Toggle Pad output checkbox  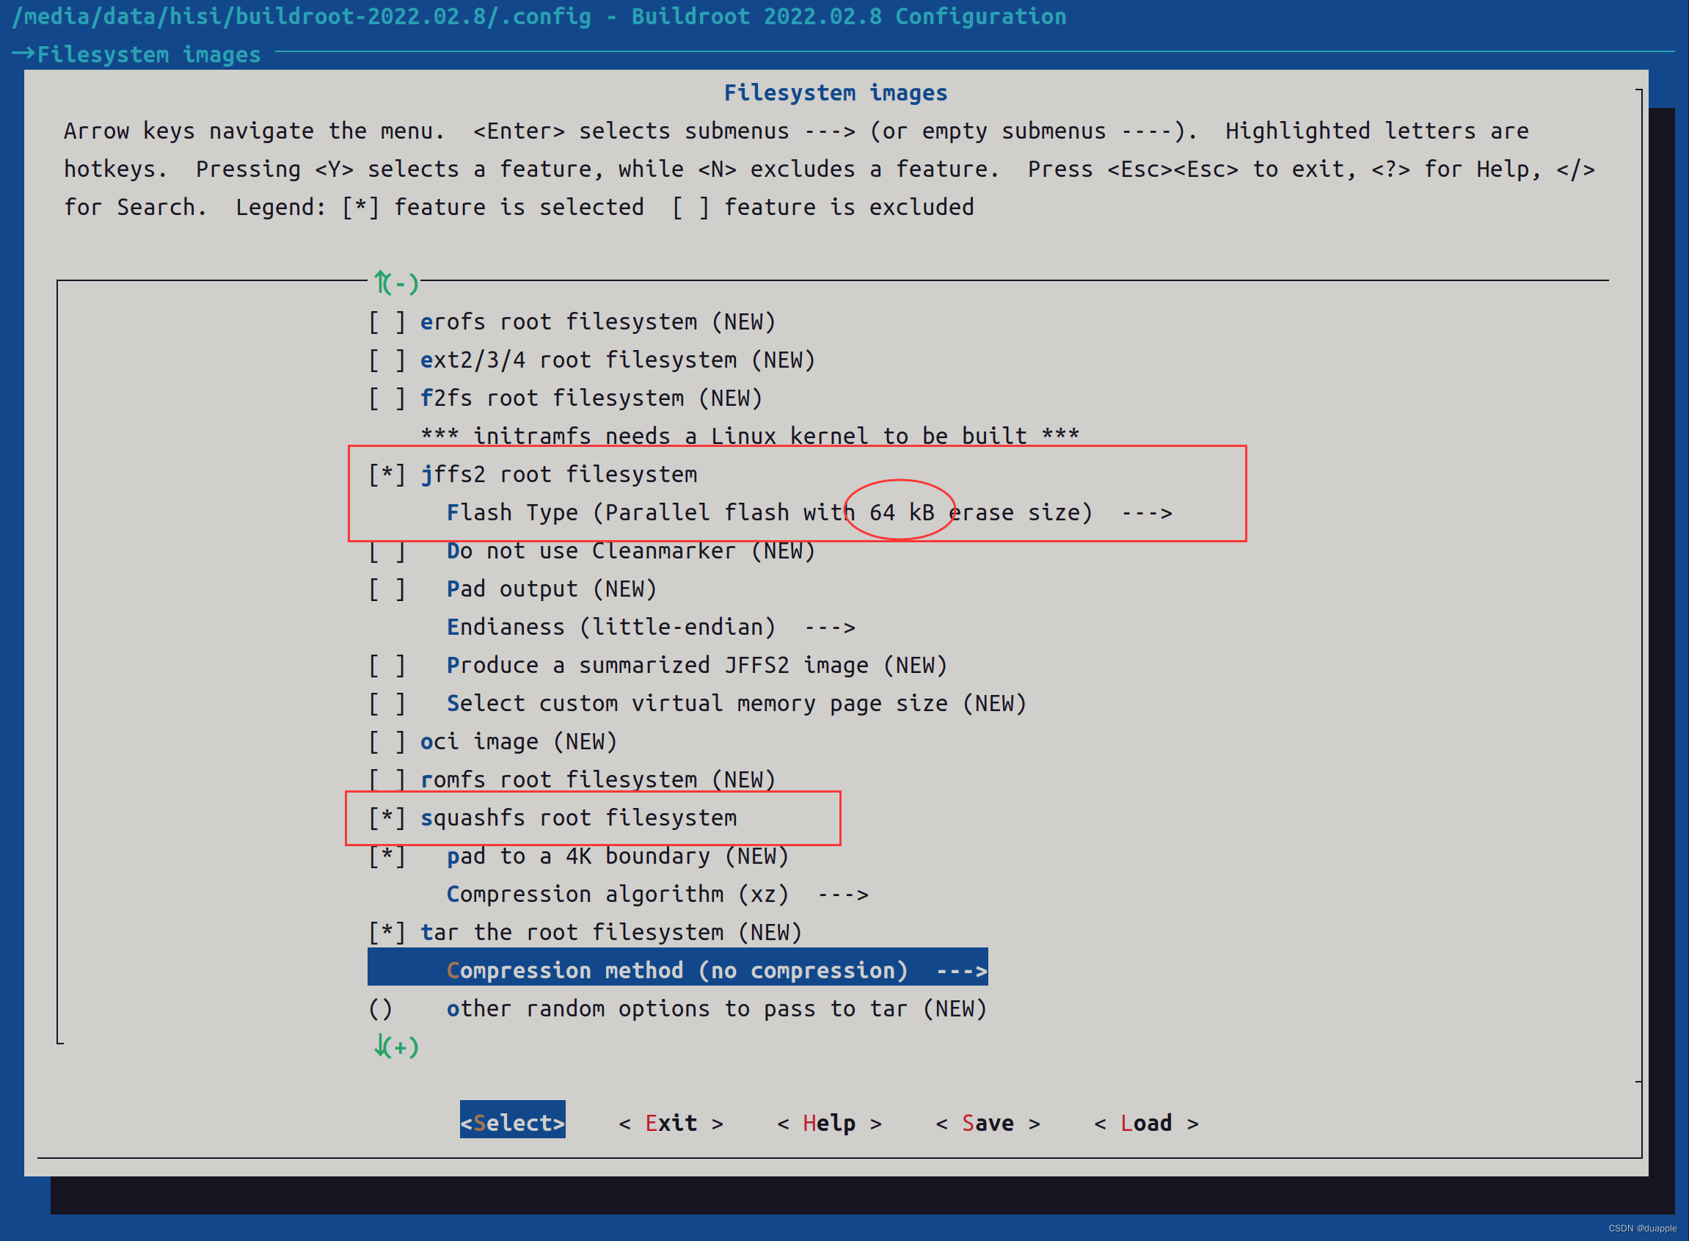tap(387, 590)
